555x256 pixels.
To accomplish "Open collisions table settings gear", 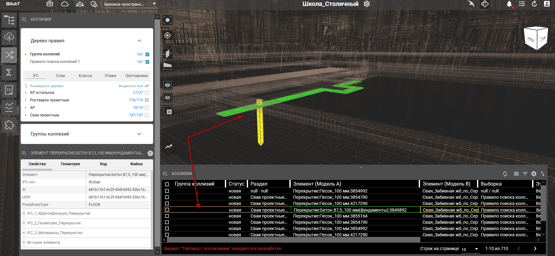I will pyautogui.click(x=534, y=174).
